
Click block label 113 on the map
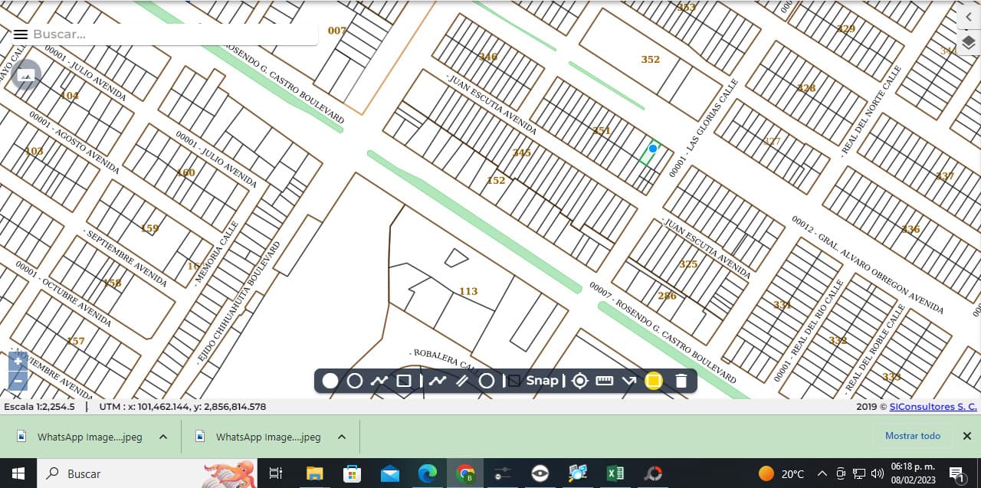(x=468, y=291)
